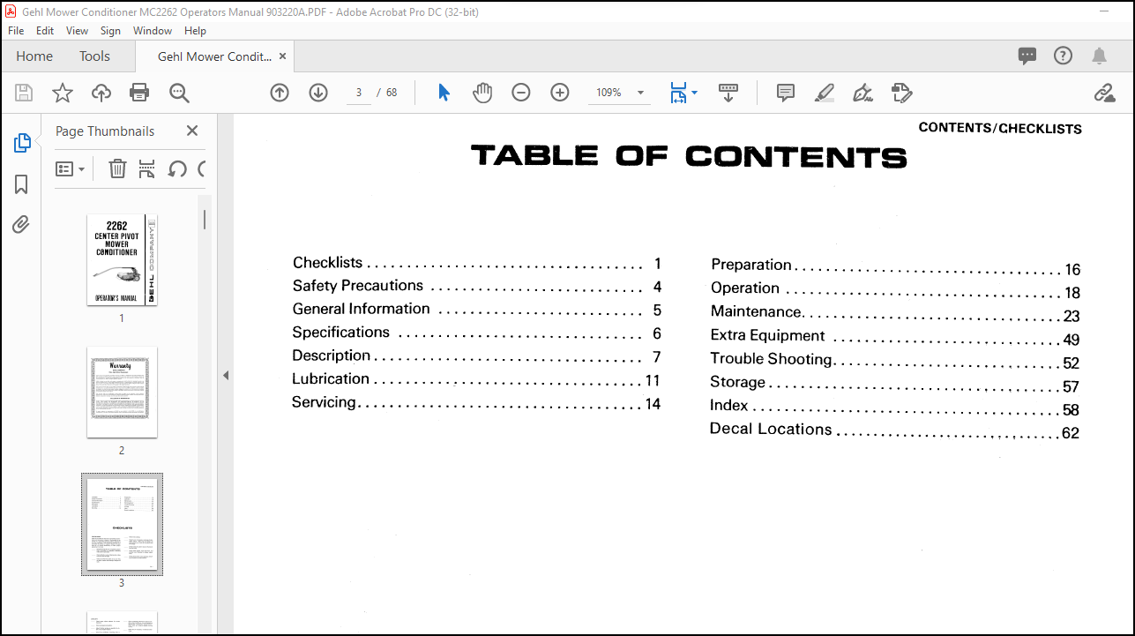Zoom in with the plus button
This screenshot has height=636, width=1135.
[x=560, y=93]
